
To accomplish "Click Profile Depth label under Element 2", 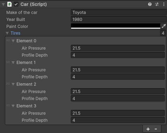I will tap(35, 99).
